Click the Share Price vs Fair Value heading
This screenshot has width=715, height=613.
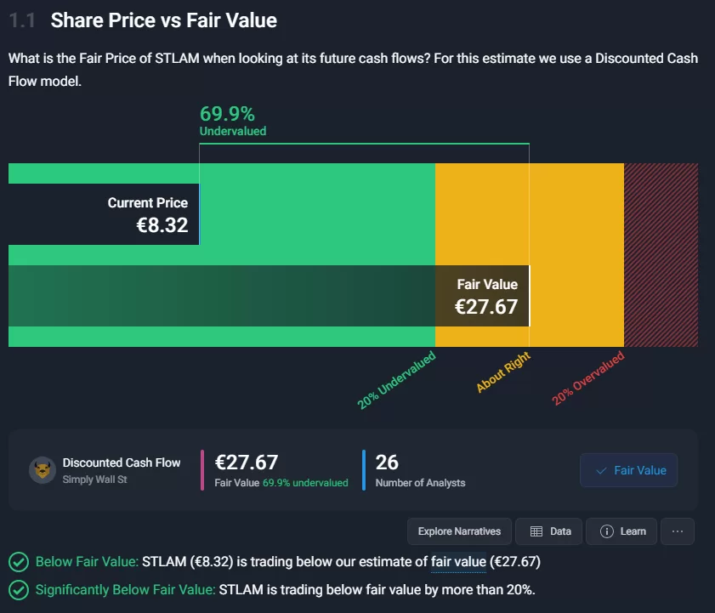pos(163,20)
